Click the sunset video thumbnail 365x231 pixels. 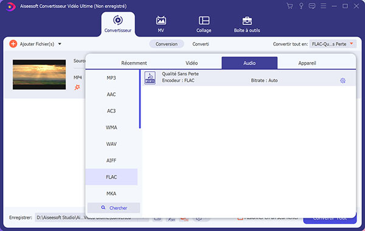[39, 74]
